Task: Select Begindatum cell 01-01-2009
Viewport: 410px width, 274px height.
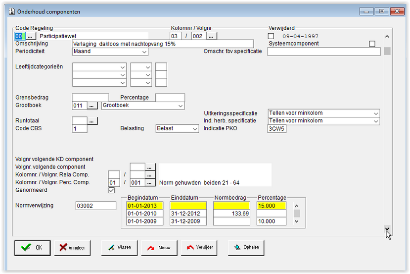Action: [144, 221]
